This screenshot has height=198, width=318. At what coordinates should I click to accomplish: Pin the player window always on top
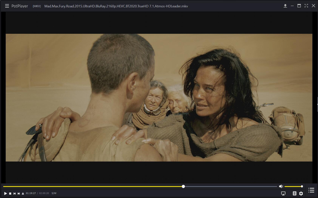[x=285, y=6]
